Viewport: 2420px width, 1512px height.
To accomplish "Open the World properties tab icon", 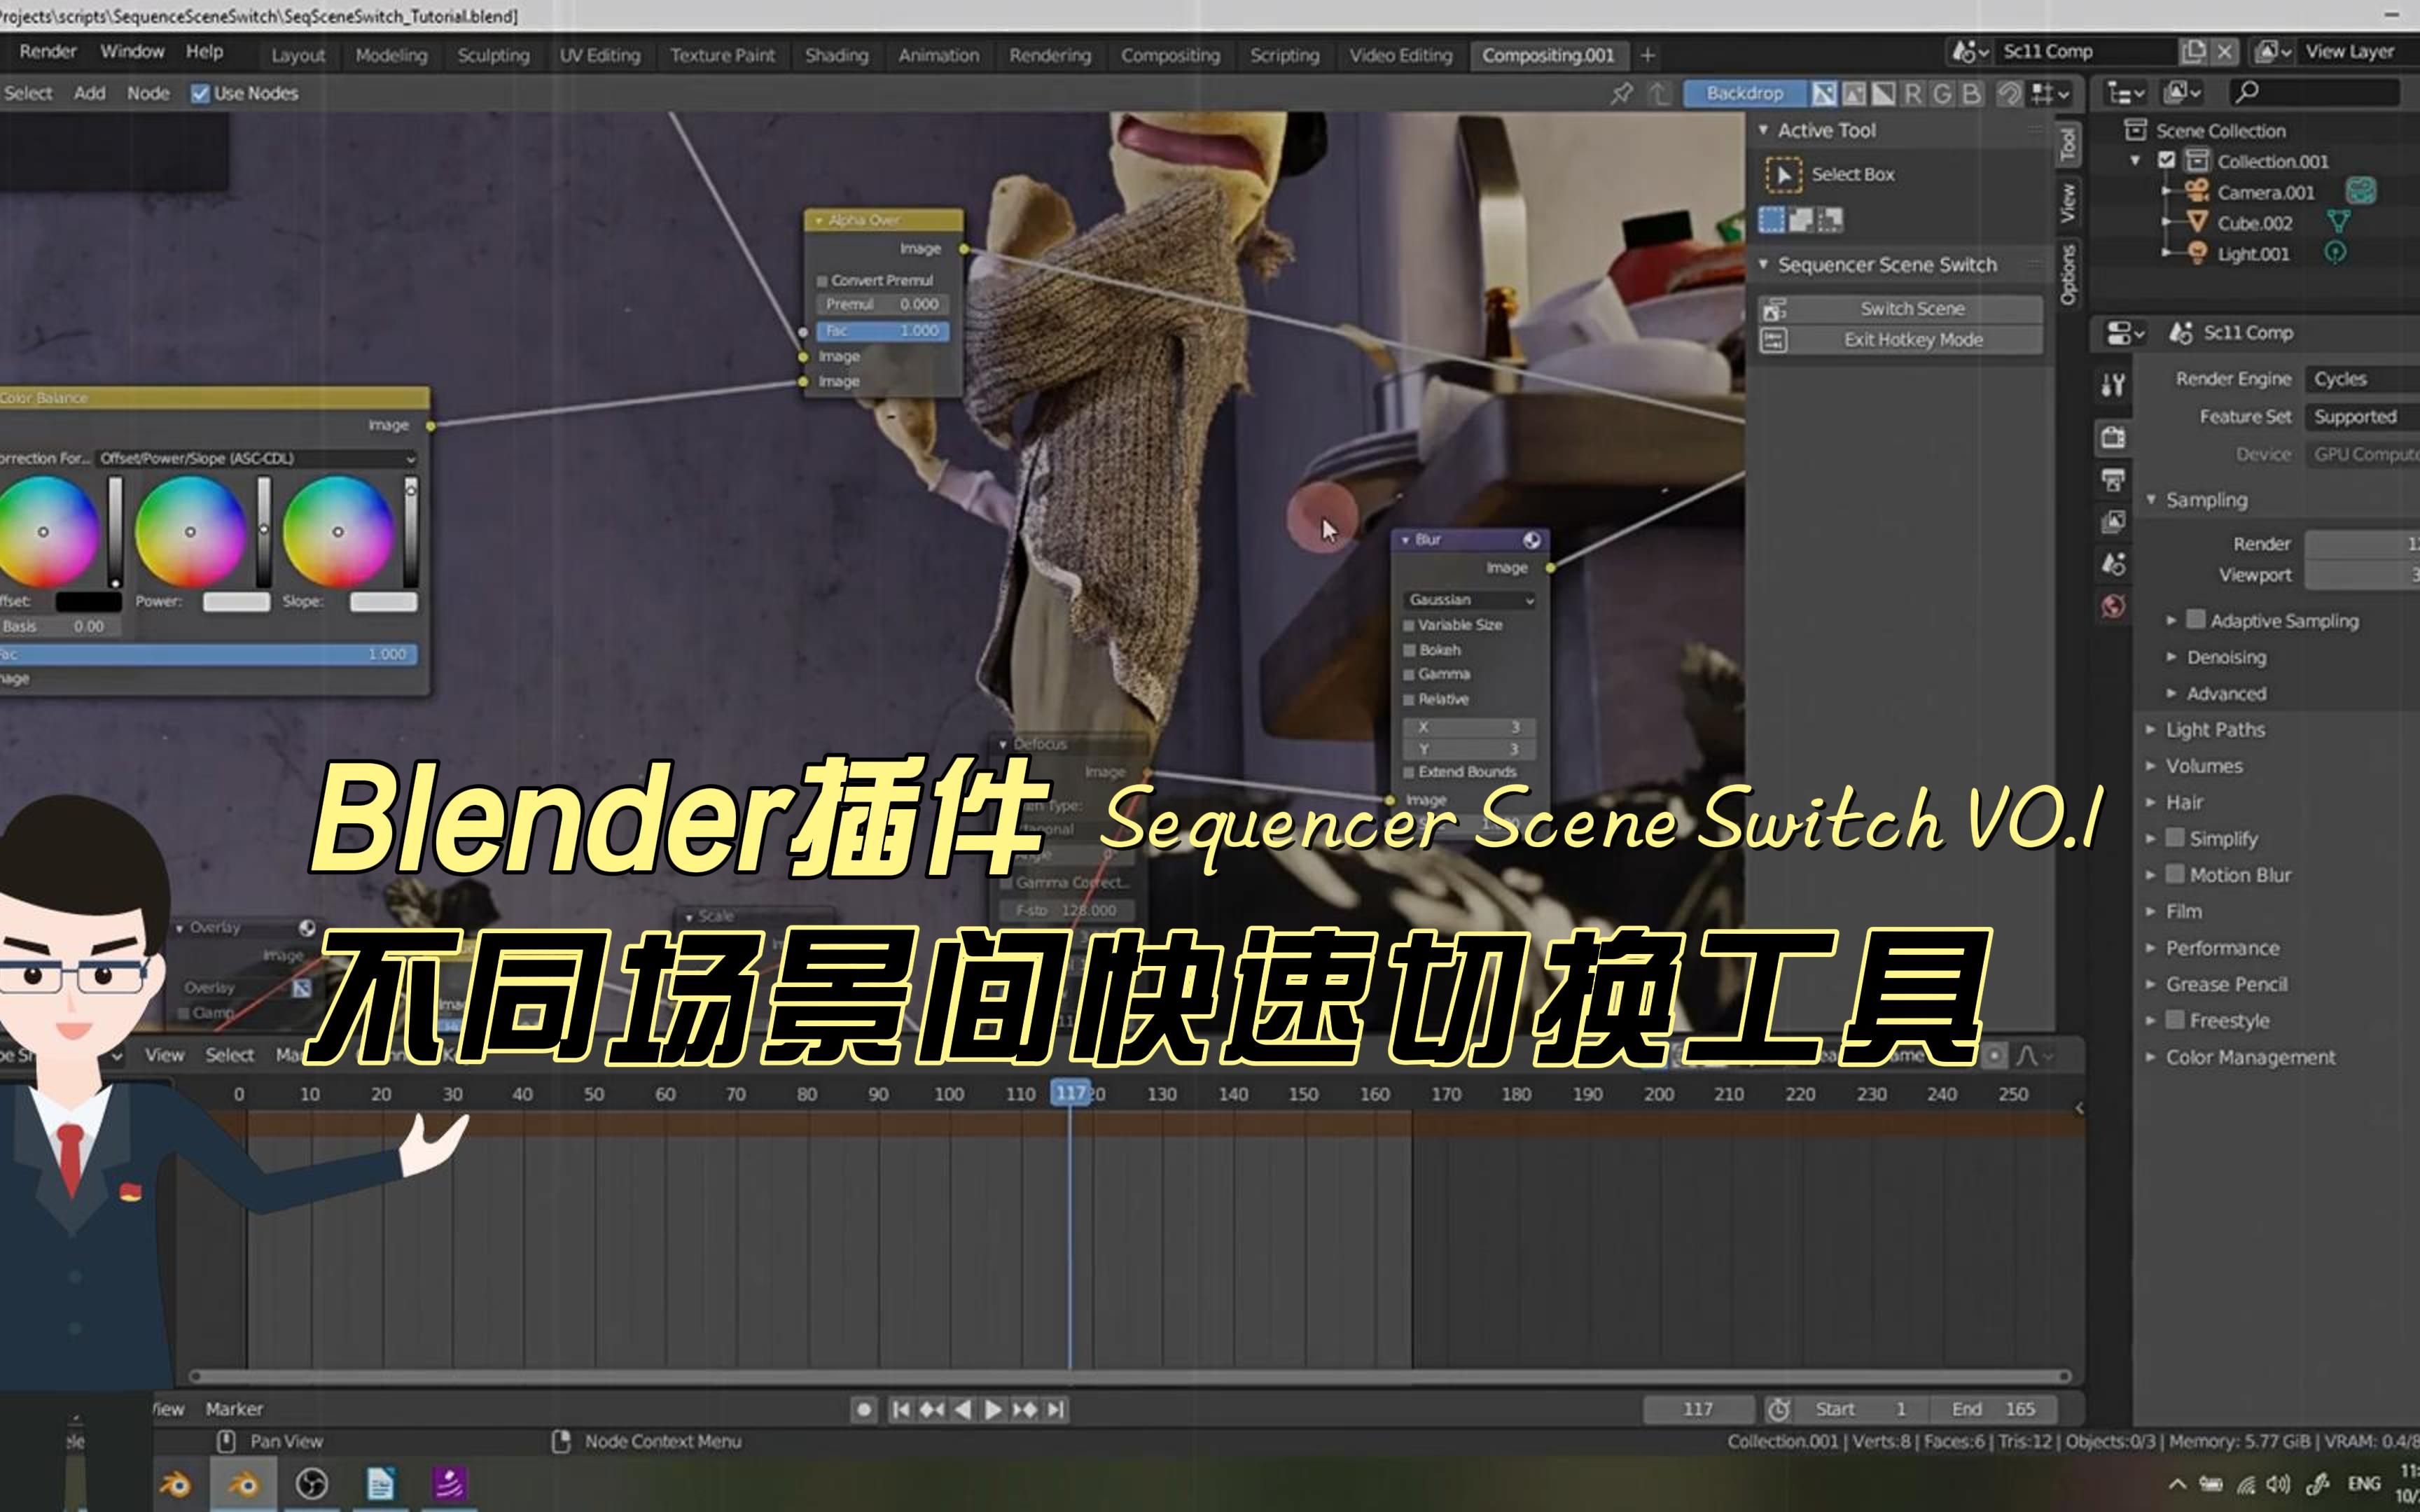I will 2112,606.
